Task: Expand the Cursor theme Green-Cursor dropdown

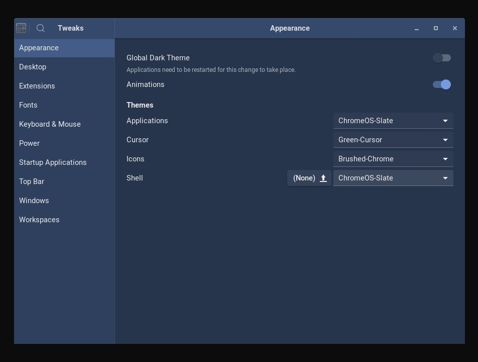Action: [393, 140]
